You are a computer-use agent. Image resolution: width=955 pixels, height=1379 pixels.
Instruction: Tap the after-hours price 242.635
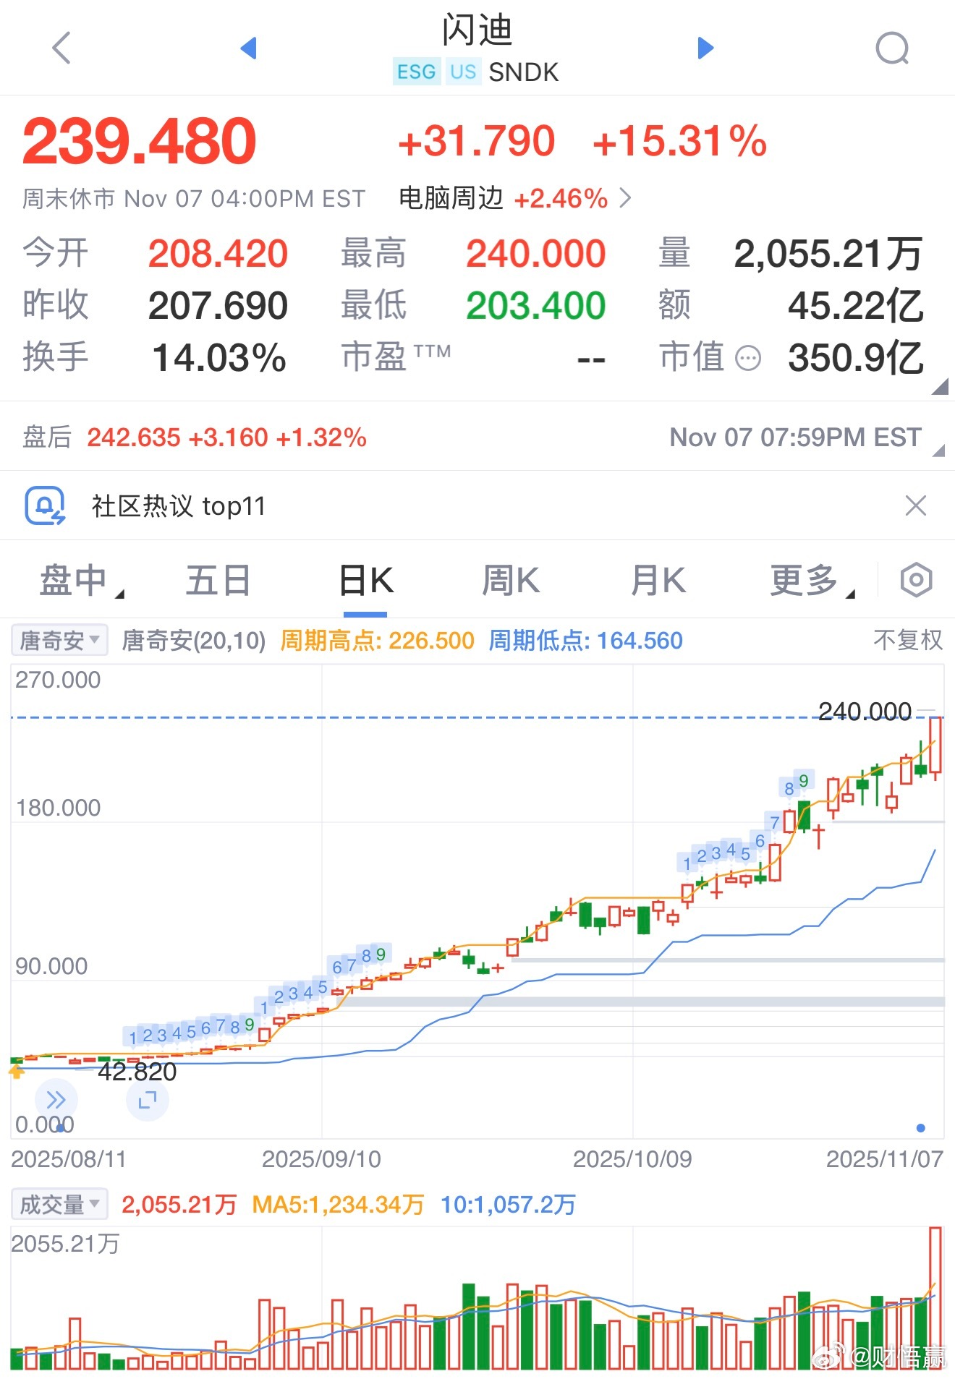[x=133, y=437]
